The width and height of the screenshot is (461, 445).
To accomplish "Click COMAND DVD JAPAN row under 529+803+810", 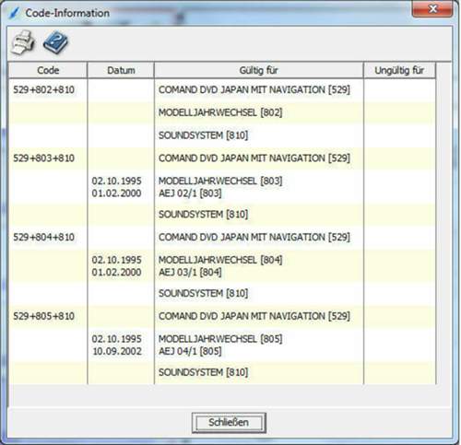I will [254, 158].
